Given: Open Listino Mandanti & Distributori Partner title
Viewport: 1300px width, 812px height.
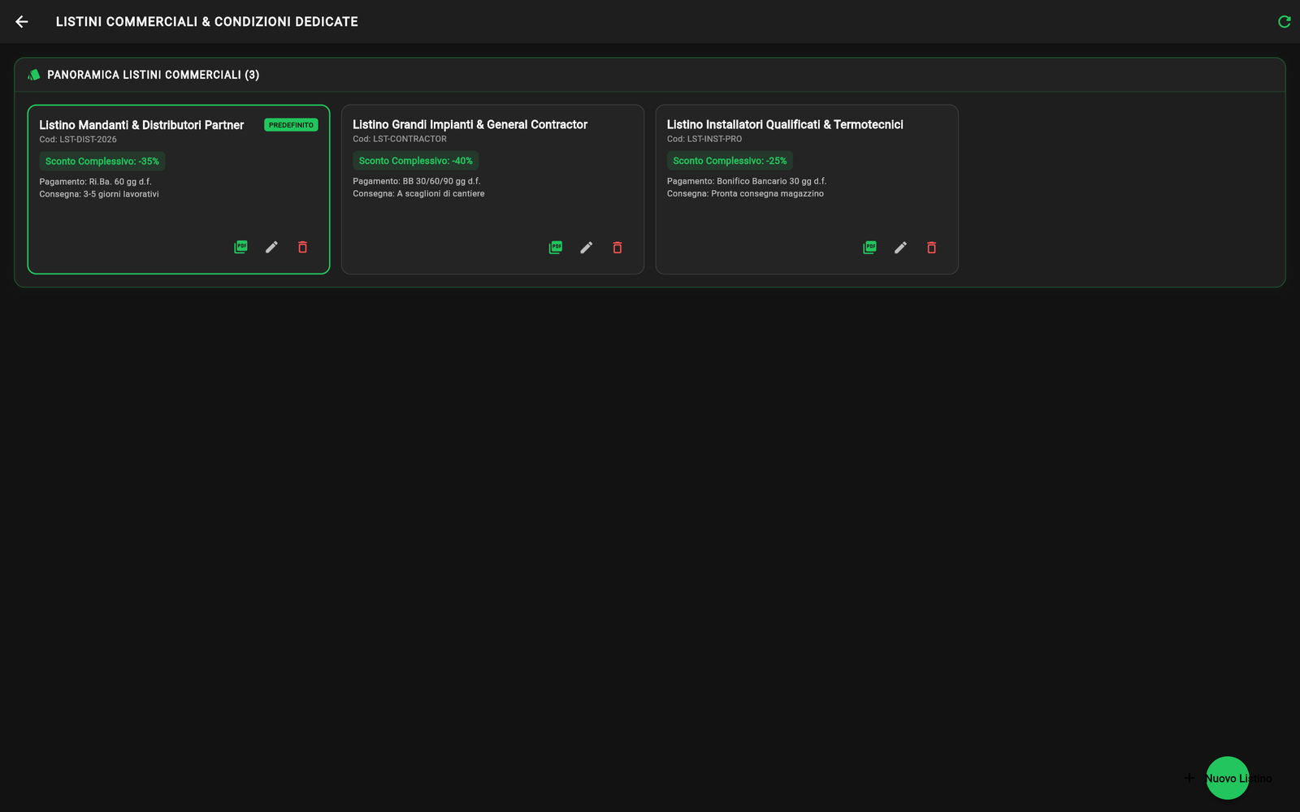Looking at the screenshot, I should pos(141,125).
